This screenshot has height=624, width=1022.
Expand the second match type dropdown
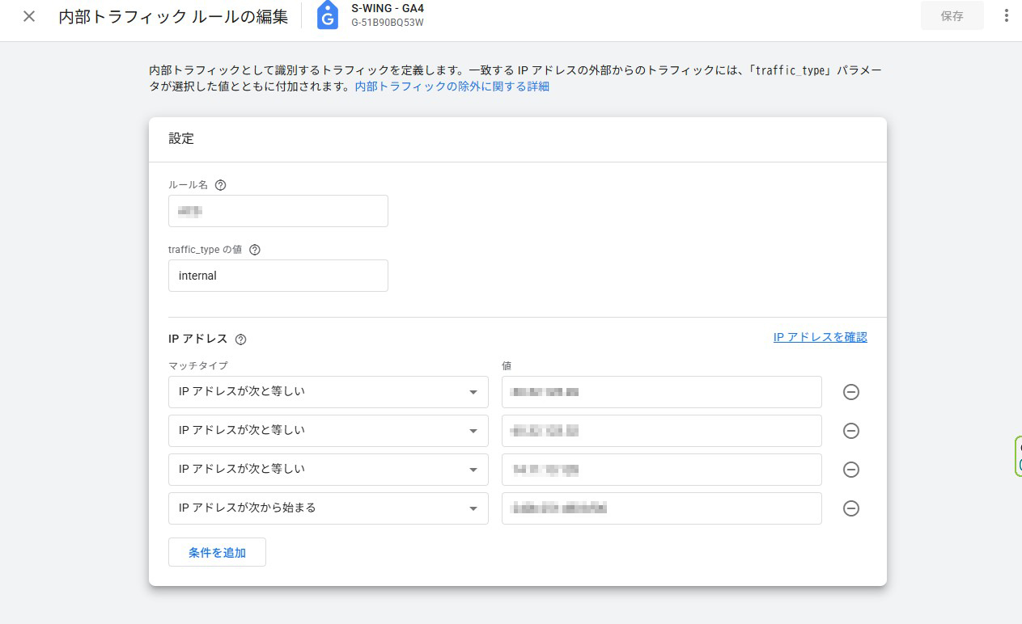(328, 431)
